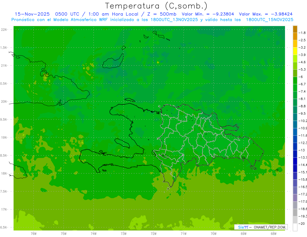Click the "69W" longitude axis label
This screenshot has height=237, width=307.
click(244, 233)
